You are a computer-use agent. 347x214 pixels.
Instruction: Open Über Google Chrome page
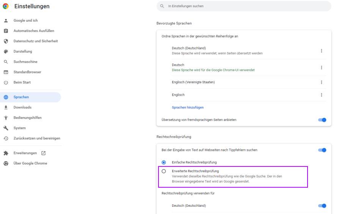31,163
